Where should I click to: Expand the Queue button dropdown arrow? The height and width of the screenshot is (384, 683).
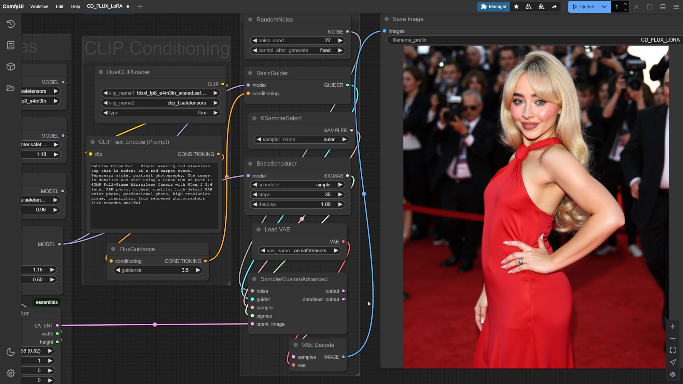click(604, 6)
